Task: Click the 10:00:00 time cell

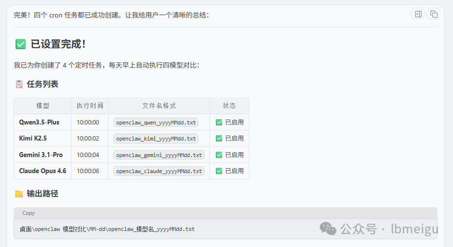Action: click(x=90, y=122)
